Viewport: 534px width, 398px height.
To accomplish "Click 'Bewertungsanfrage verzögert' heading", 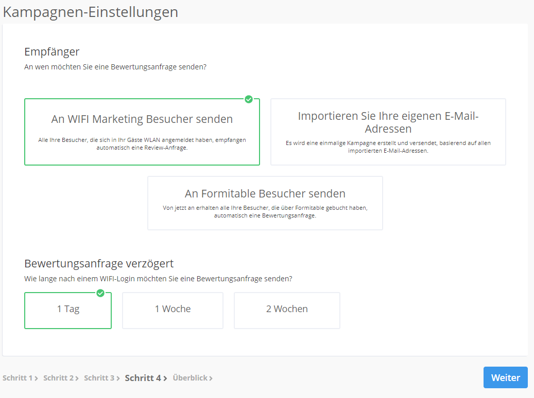I will point(99,264).
